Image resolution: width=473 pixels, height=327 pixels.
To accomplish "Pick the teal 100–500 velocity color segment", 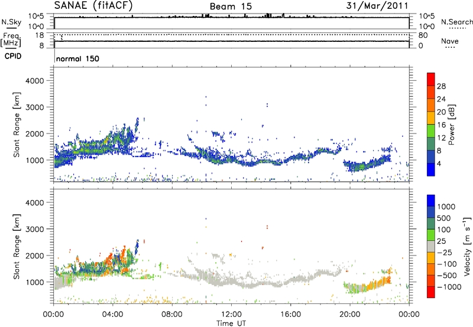I will click(x=431, y=224).
